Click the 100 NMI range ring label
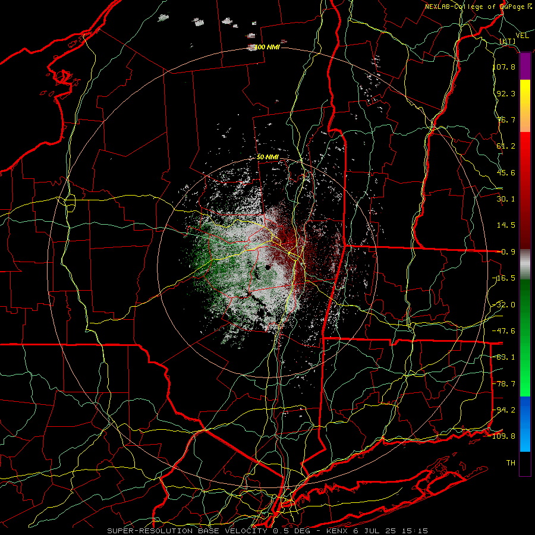535x535 pixels. click(x=267, y=47)
